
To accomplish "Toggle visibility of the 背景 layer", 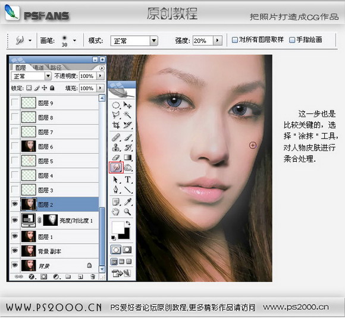I will (15, 265).
